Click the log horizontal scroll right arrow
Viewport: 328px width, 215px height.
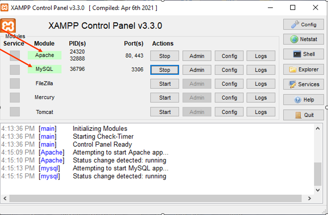click(x=309, y=198)
